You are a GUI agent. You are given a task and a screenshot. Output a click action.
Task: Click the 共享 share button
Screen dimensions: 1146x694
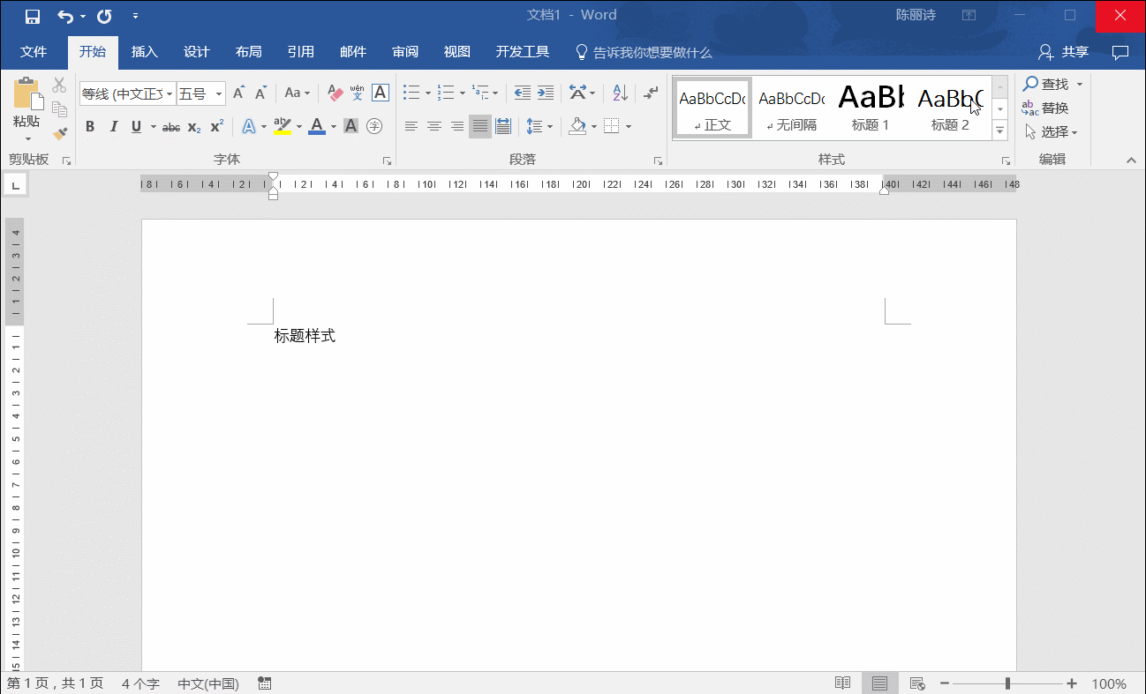tap(1064, 52)
